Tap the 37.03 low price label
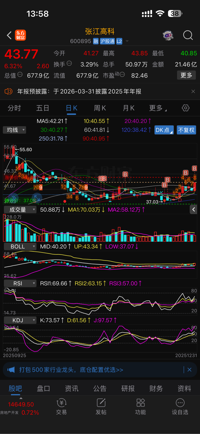This screenshot has height=434, width=200. pos(152,202)
